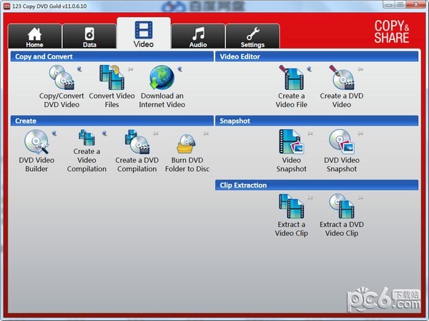Screen dimensions: 429x321
Task: Toggle pin for Extract a DVD Video Clip
Action: (360, 198)
